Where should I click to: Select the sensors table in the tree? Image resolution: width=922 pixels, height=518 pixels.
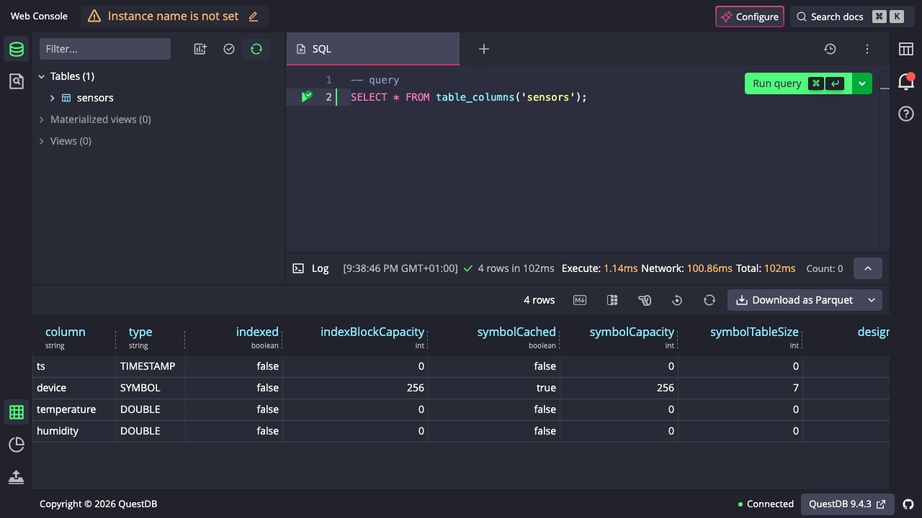[95, 98]
